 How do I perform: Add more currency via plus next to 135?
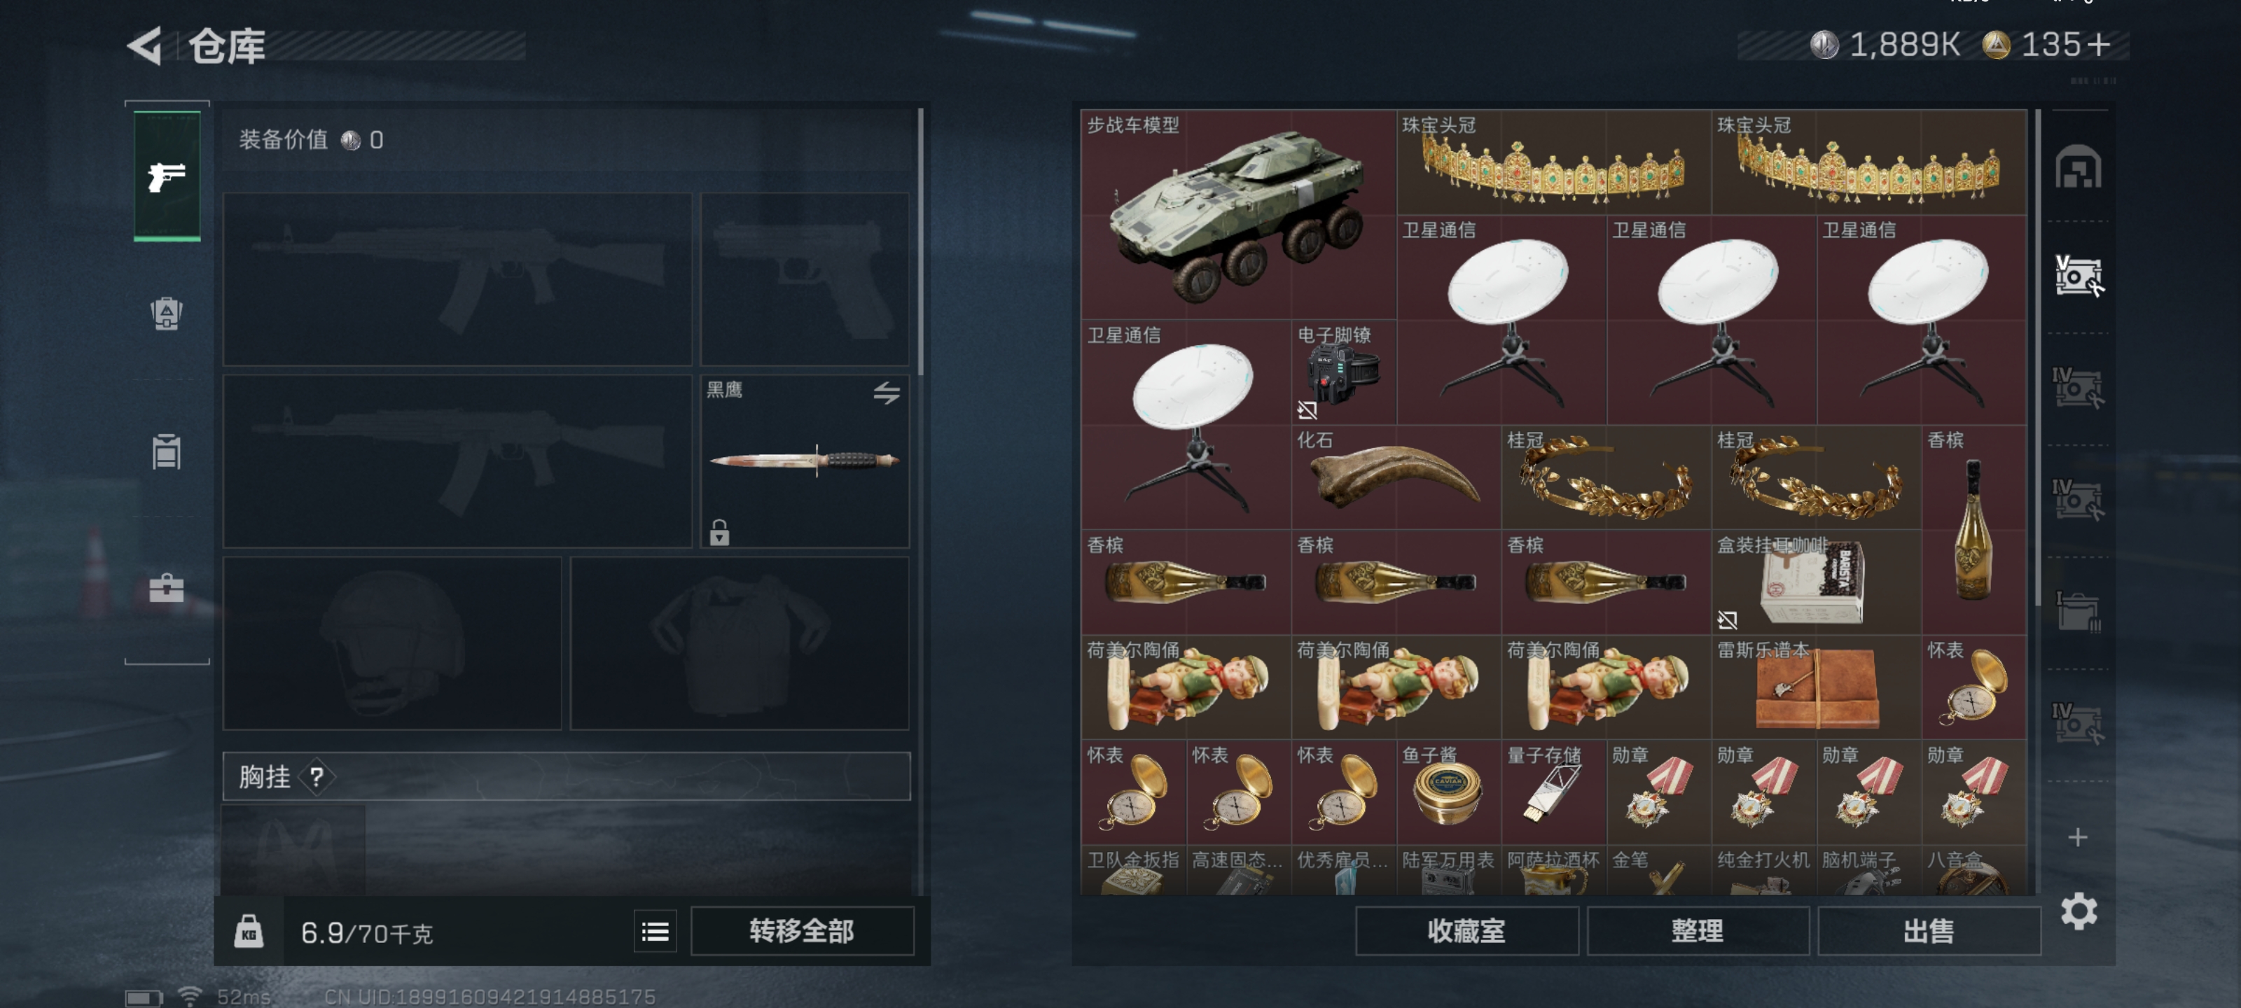(x=2100, y=44)
